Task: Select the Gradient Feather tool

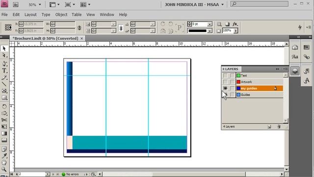Action: tap(4, 140)
